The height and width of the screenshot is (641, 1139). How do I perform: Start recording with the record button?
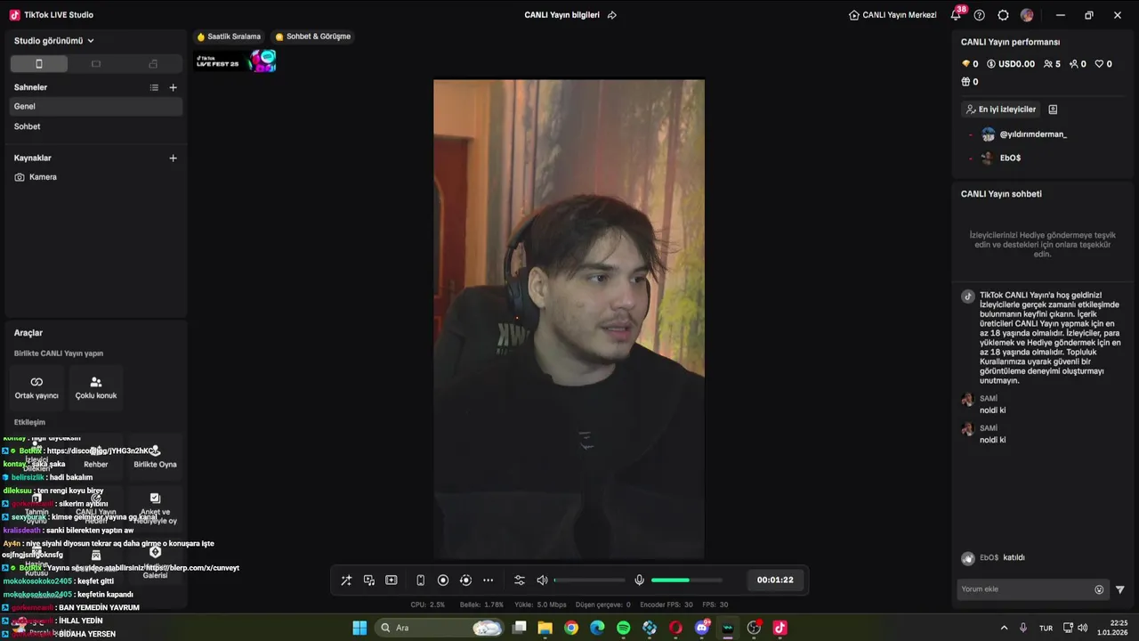tap(443, 580)
